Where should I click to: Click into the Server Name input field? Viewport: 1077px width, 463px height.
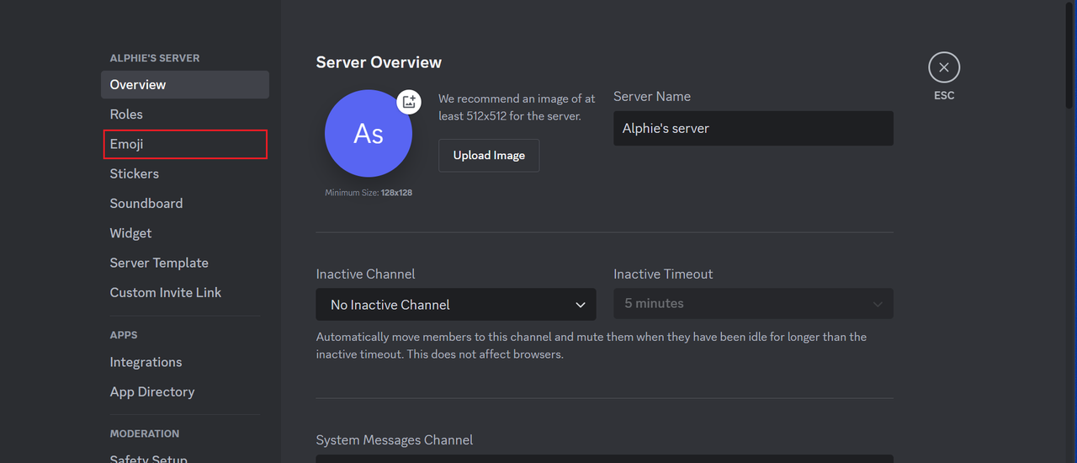click(x=753, y=129)
